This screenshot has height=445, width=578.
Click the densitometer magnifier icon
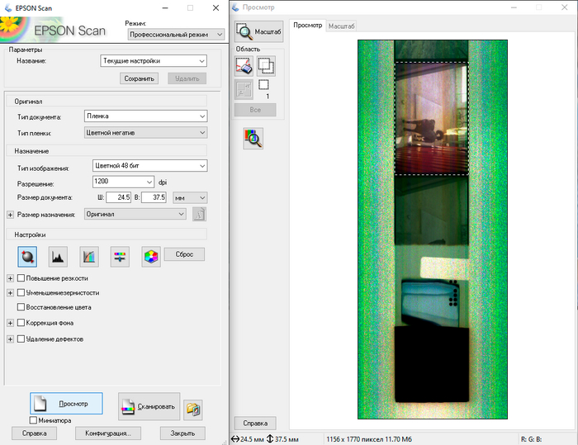pos(253,139)
